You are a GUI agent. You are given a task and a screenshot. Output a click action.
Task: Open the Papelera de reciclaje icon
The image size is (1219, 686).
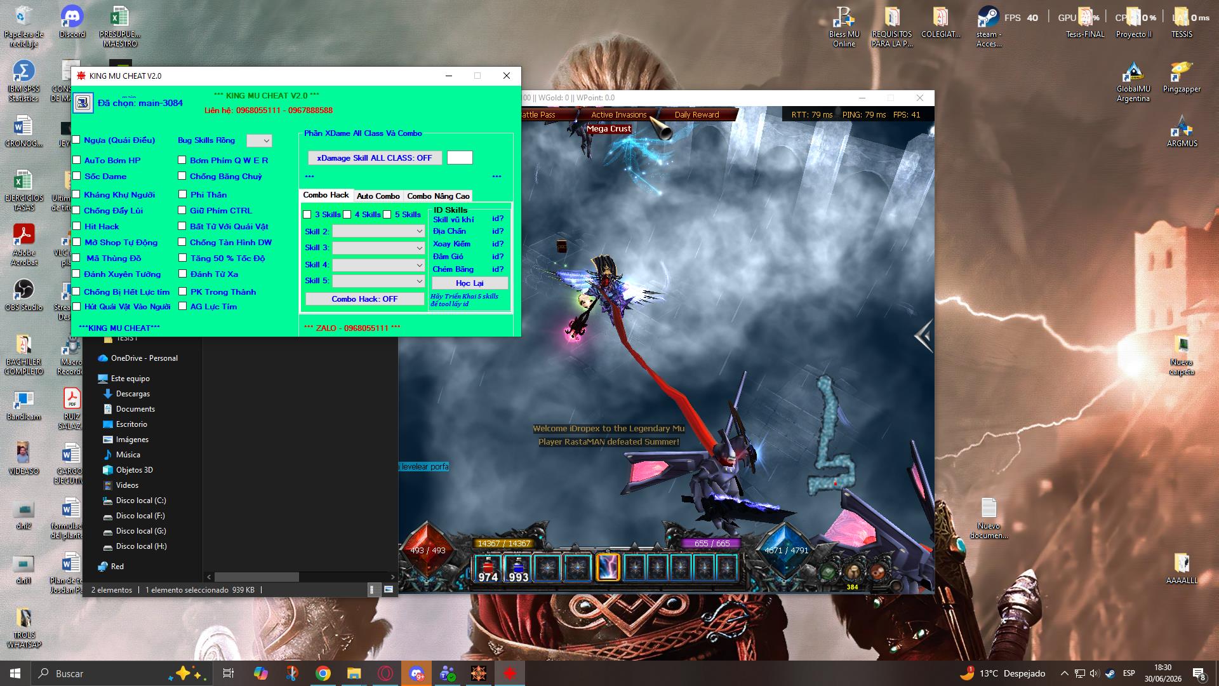coord(23,27)
